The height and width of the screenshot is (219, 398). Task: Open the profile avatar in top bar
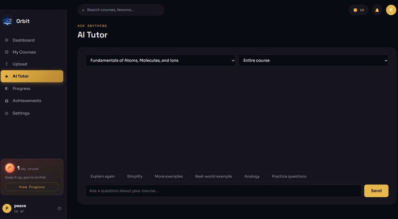391,10
